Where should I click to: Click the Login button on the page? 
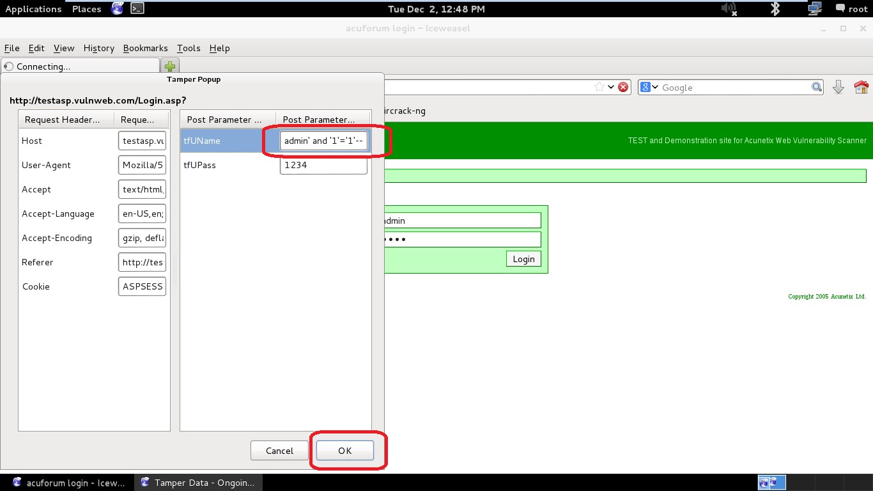coord(523,259)
